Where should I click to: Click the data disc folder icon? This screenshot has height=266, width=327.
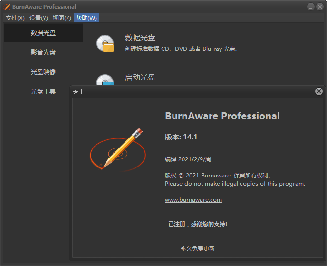105,43
